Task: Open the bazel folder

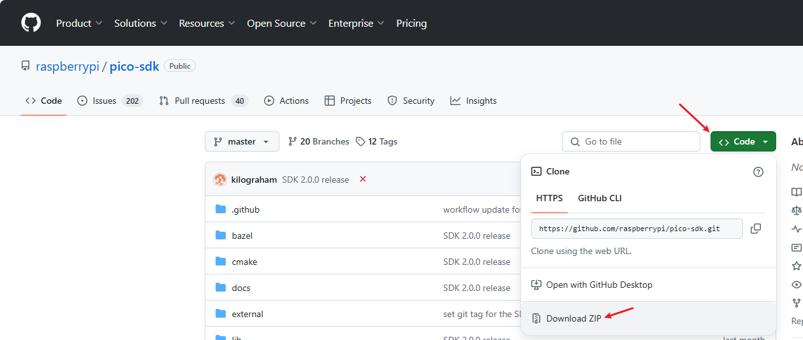Action: coord(242,236)
